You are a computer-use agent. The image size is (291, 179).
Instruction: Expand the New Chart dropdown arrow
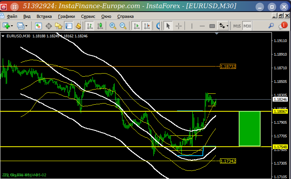[x=12, y=26]
